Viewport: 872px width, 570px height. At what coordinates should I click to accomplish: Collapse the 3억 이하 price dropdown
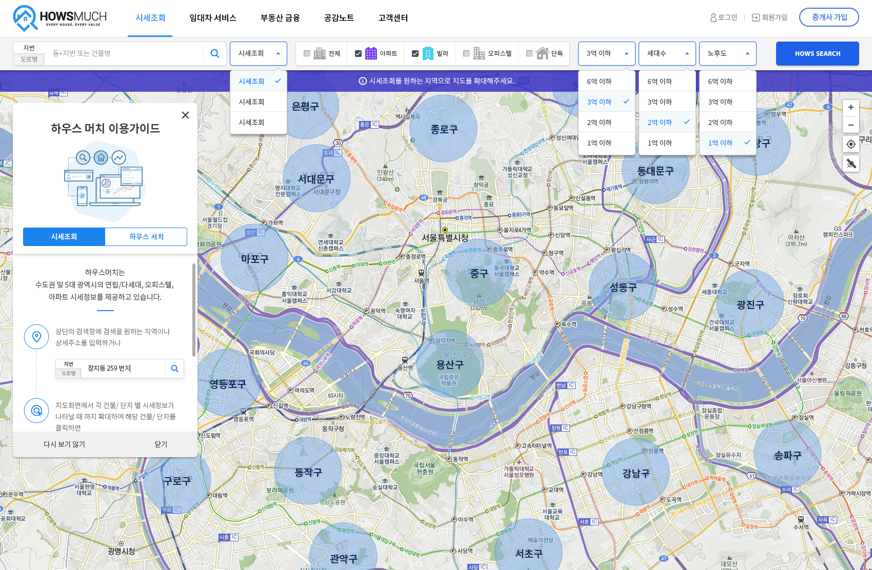[606, 53]
